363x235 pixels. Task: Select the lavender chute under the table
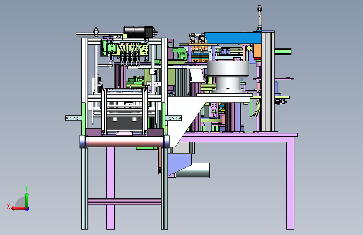(180, 164)
